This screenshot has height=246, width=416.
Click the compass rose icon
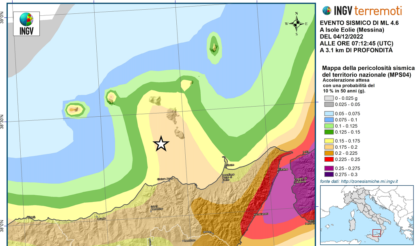[297, 24]
